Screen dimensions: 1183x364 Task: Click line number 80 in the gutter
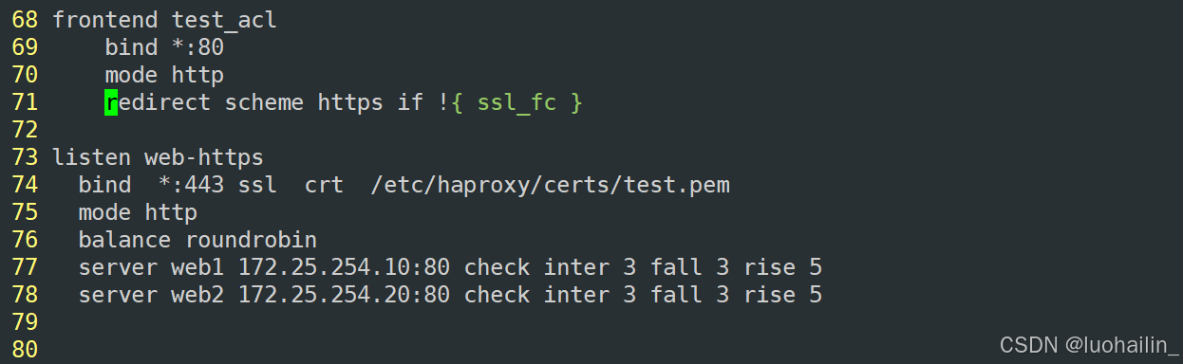pos(26,350)
